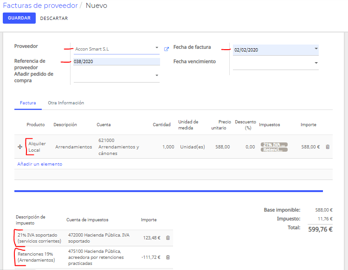Viewport: 348px width, 270px height.
Task: Go to Facturas de proveedor breadcrumb
Action: coord(40,5)
